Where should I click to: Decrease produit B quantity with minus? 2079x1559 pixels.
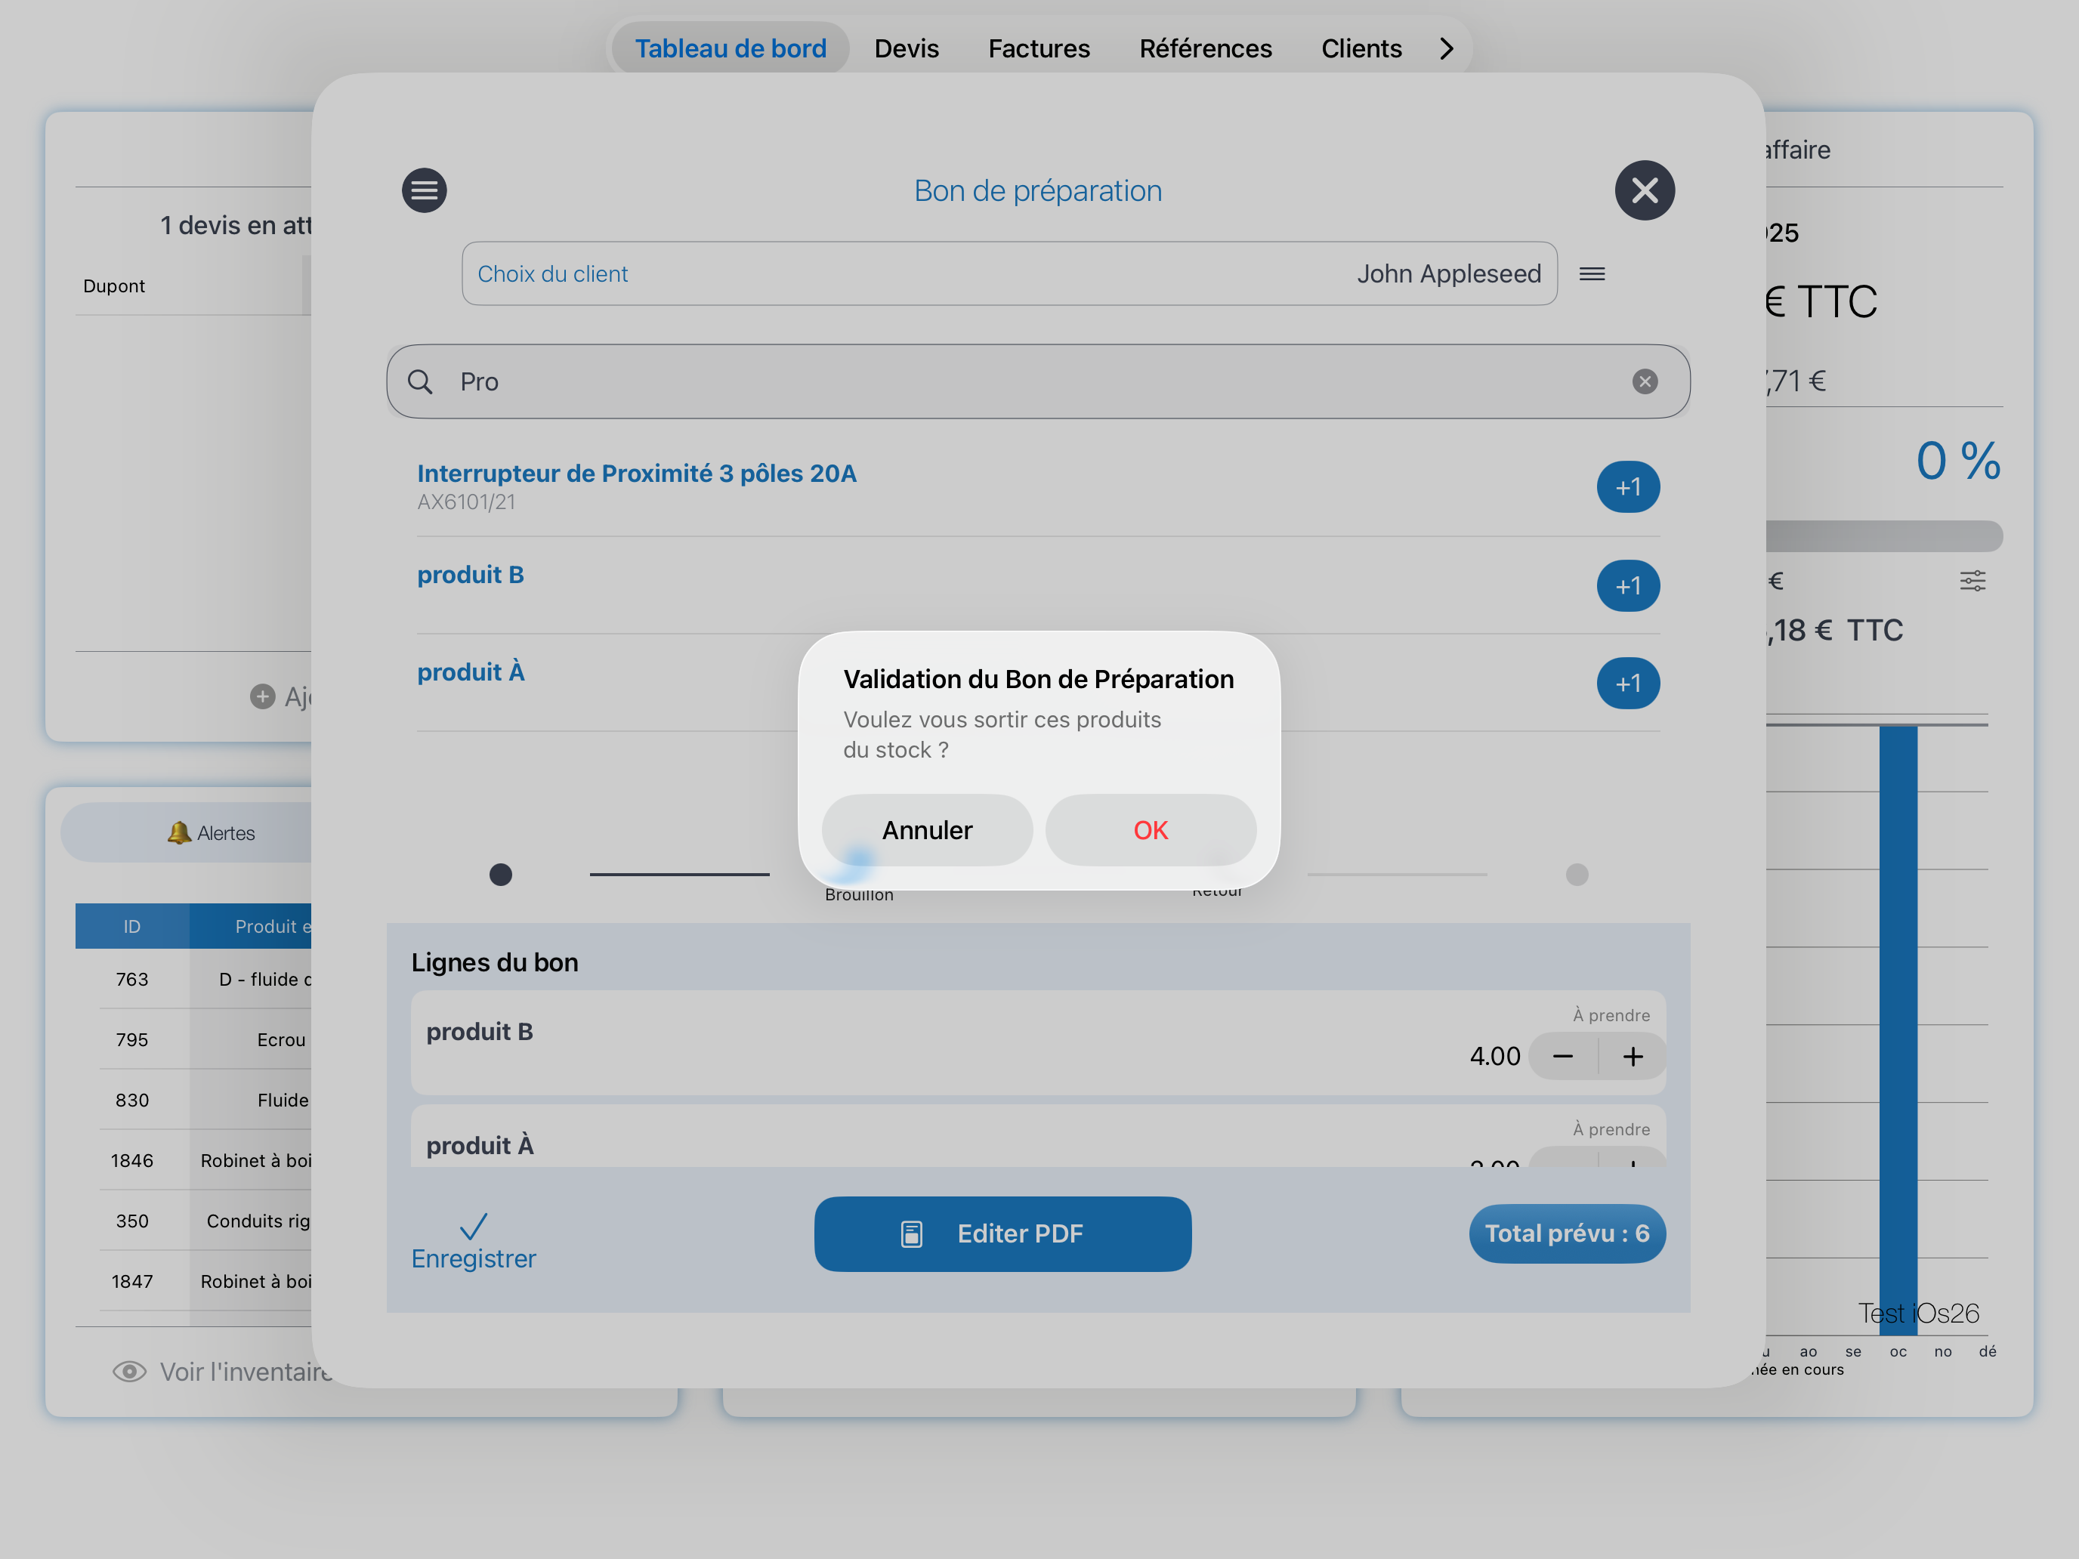tap(1562, 1056)
